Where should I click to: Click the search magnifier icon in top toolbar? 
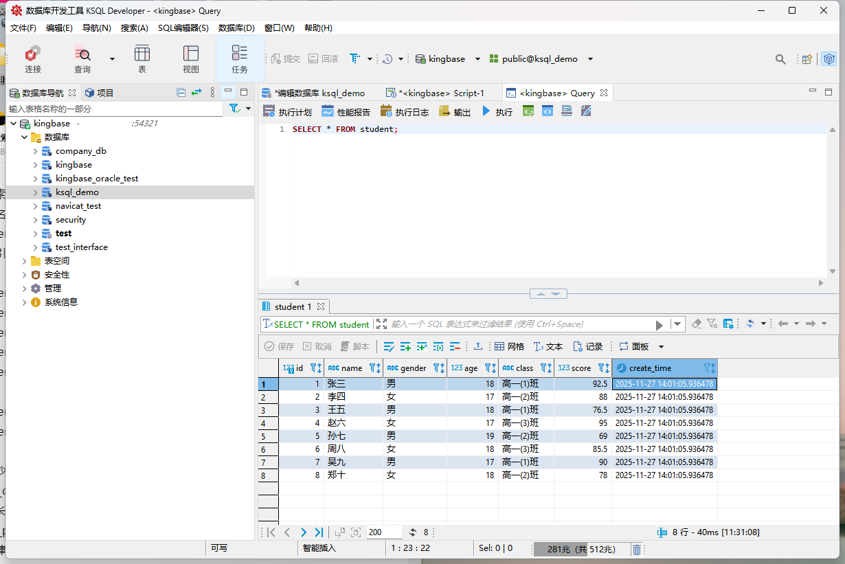(780, 60)
